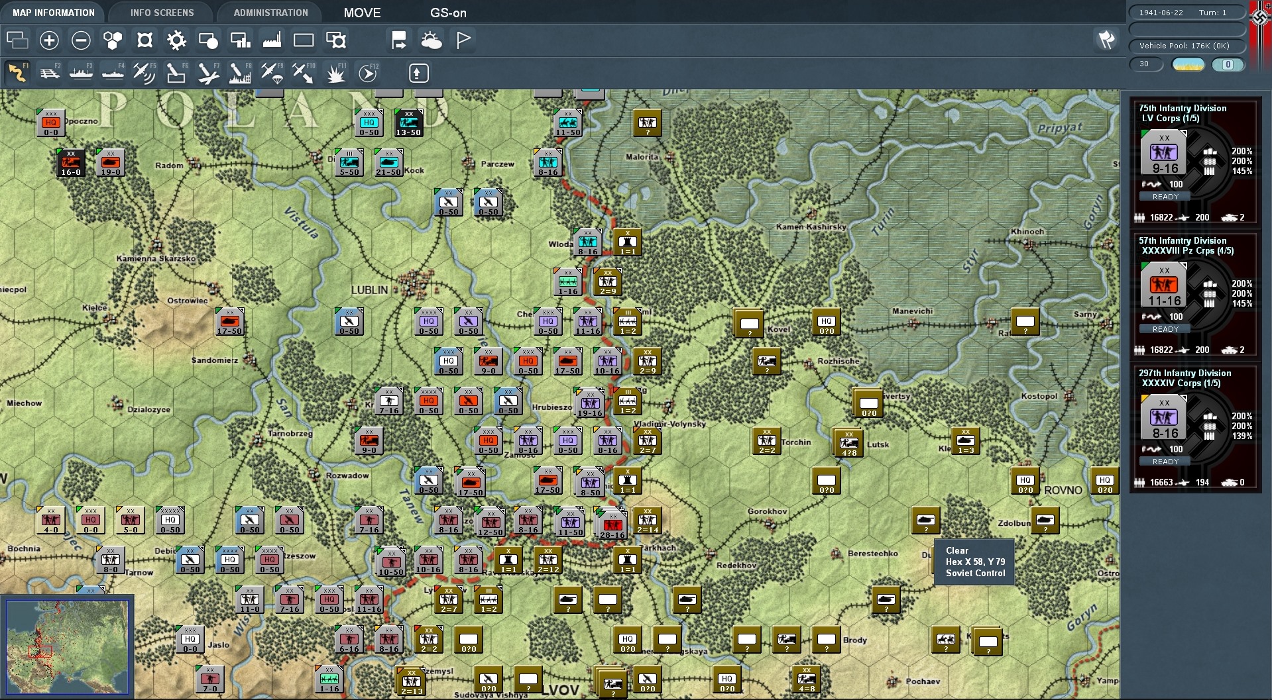Toggle READY status of 57th Infantry Division
The image size is (1272, 700).
click(x=1165, y=329)
